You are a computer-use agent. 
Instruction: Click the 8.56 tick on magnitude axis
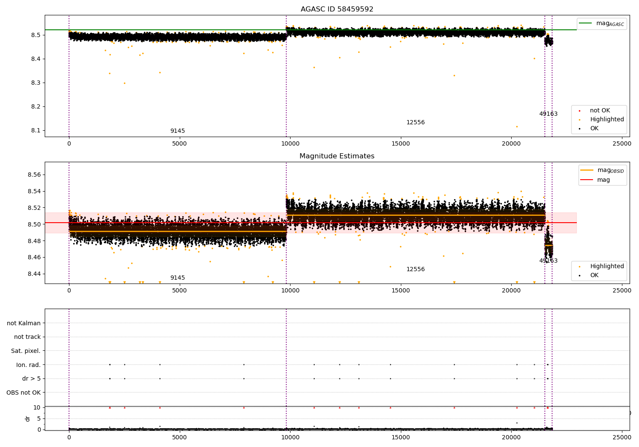(x=34, y=175)
